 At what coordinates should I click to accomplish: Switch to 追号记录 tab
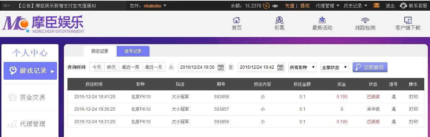coord(133,51)
